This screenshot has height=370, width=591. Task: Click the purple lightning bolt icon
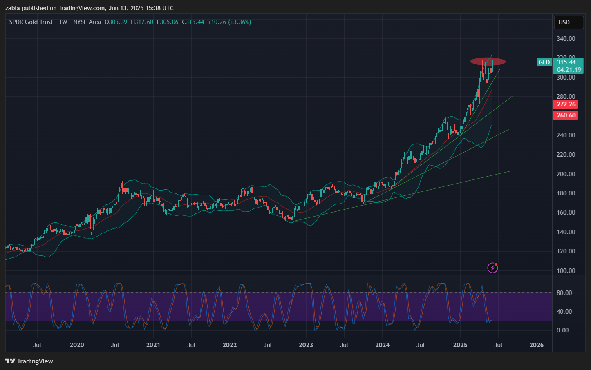[492, 268]
